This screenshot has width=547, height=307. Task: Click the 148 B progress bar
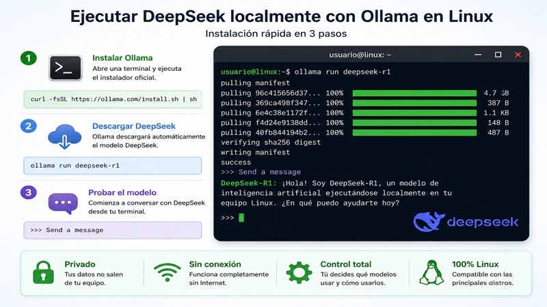pyautogui.click(x=414, y=123)
